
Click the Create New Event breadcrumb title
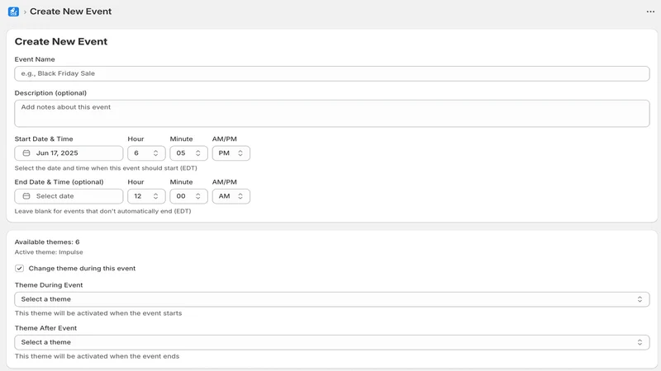(70, 12)
